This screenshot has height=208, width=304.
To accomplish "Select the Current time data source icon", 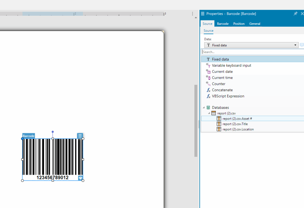I will click(x=209, y=77).
